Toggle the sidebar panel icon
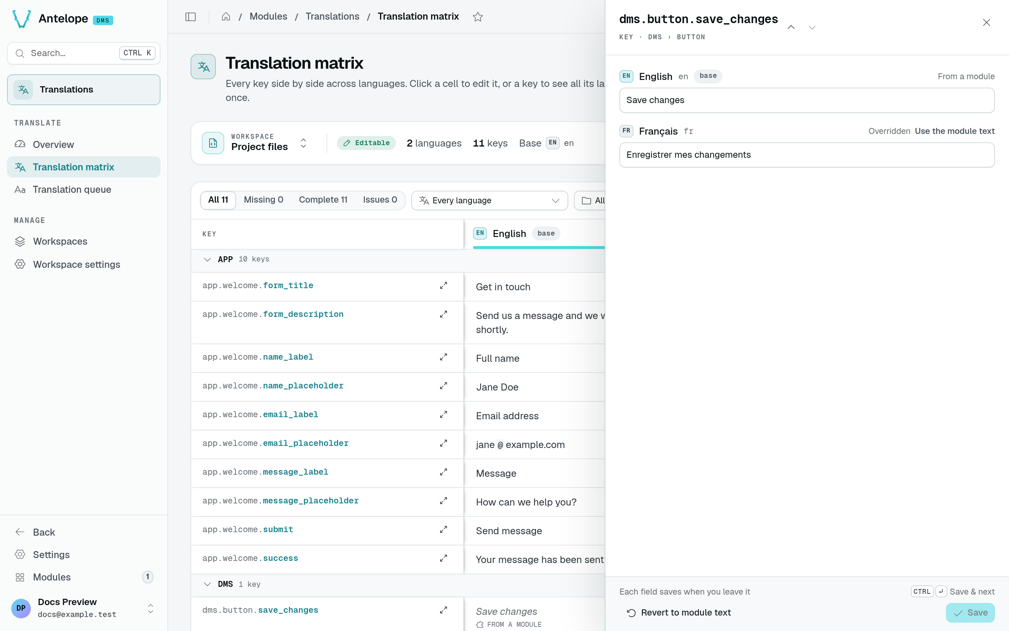1009x631 pixels. click(191, 17)
